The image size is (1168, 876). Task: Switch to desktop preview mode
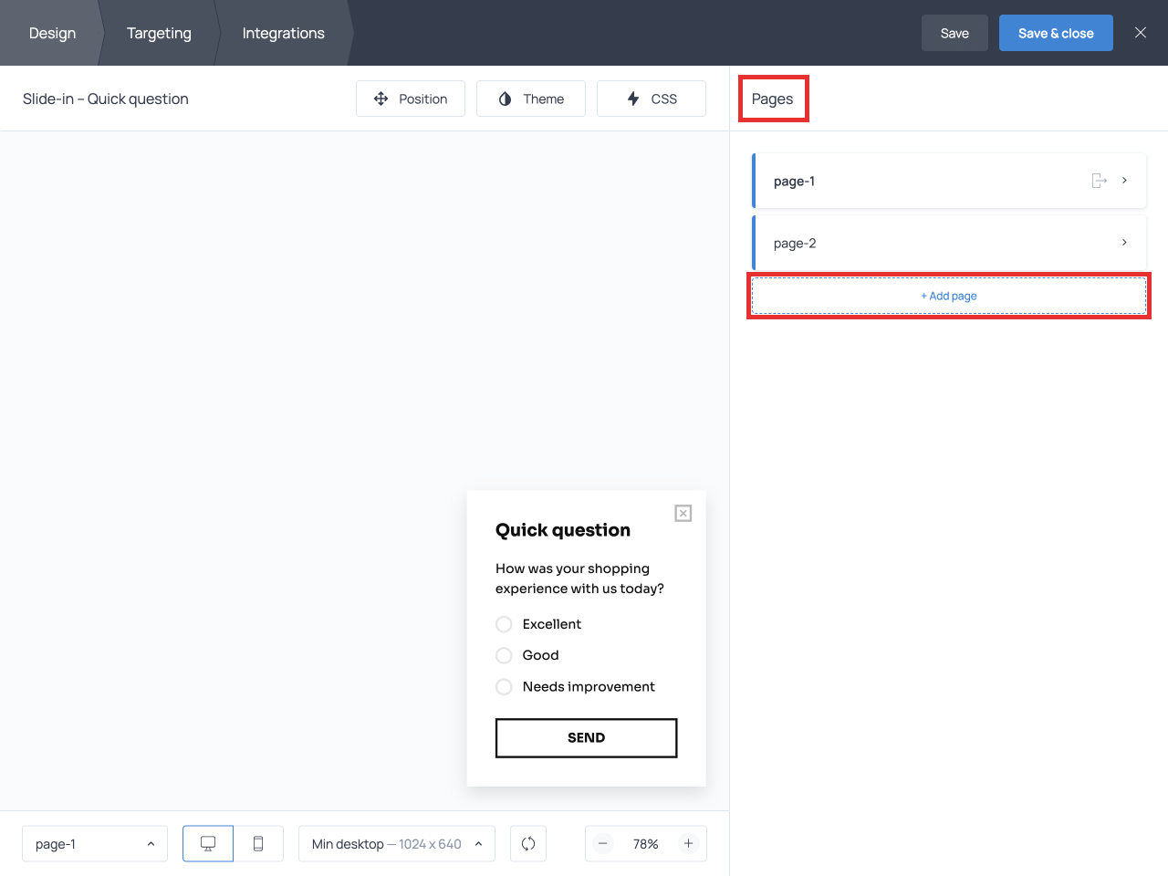tap(208, 844)
